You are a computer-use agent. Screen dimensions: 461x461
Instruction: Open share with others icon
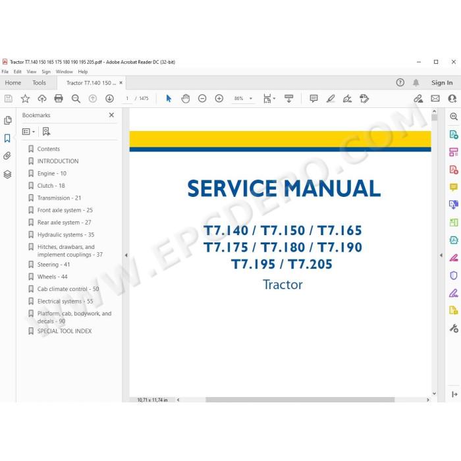452,99
